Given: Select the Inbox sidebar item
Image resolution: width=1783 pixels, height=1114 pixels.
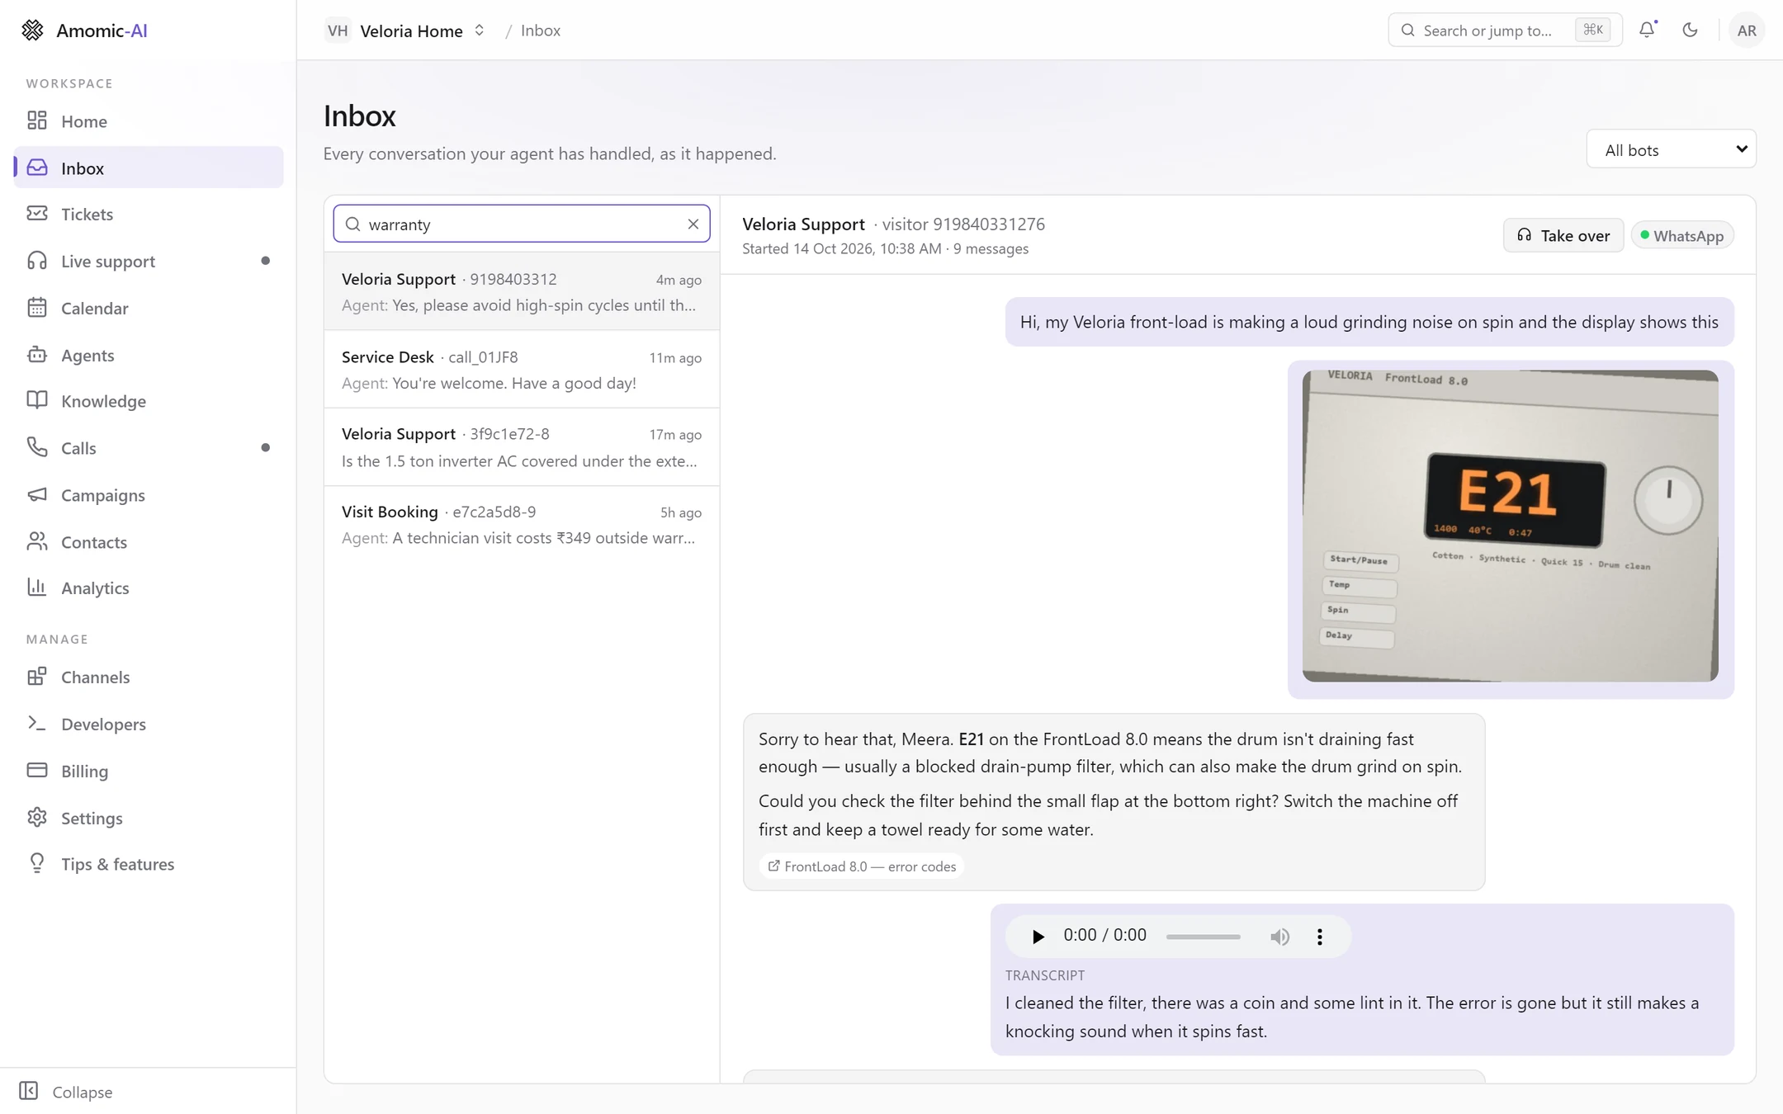Looking at the screenshot, I should pos(149,168).
